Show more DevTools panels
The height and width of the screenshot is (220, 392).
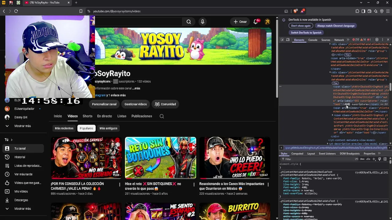tap(348, 40)
